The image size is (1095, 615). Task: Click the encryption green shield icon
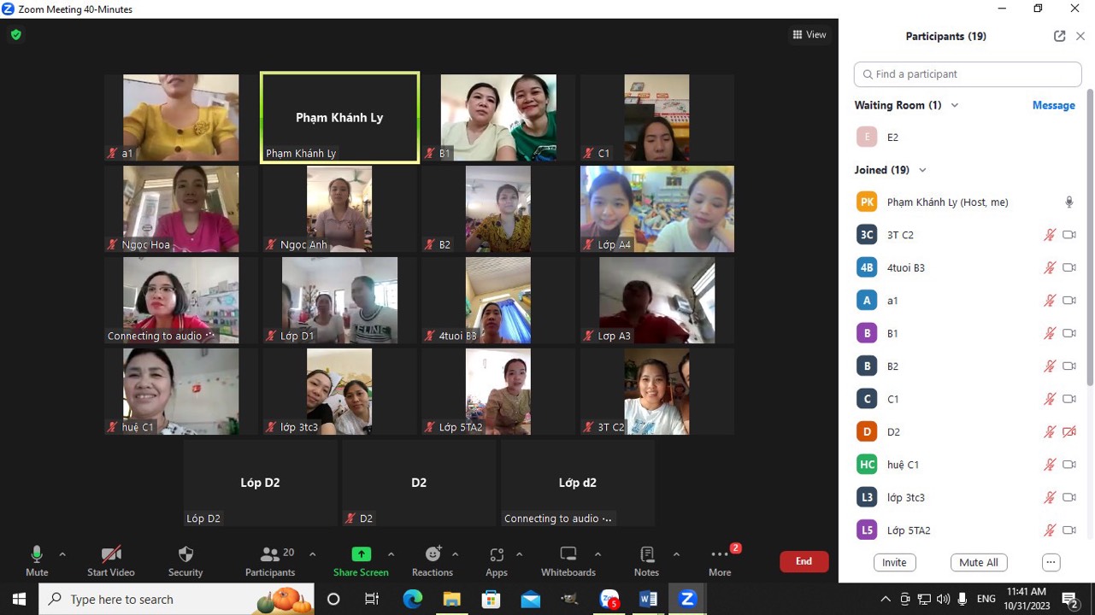click(15, 35)
